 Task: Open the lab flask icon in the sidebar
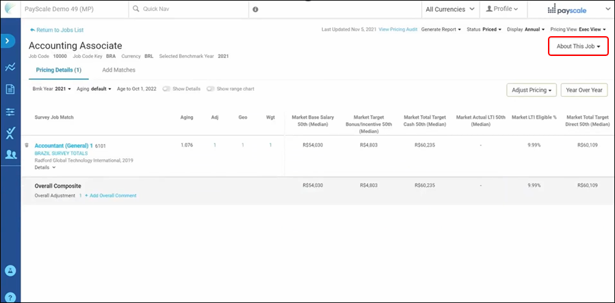click(10, 132)
